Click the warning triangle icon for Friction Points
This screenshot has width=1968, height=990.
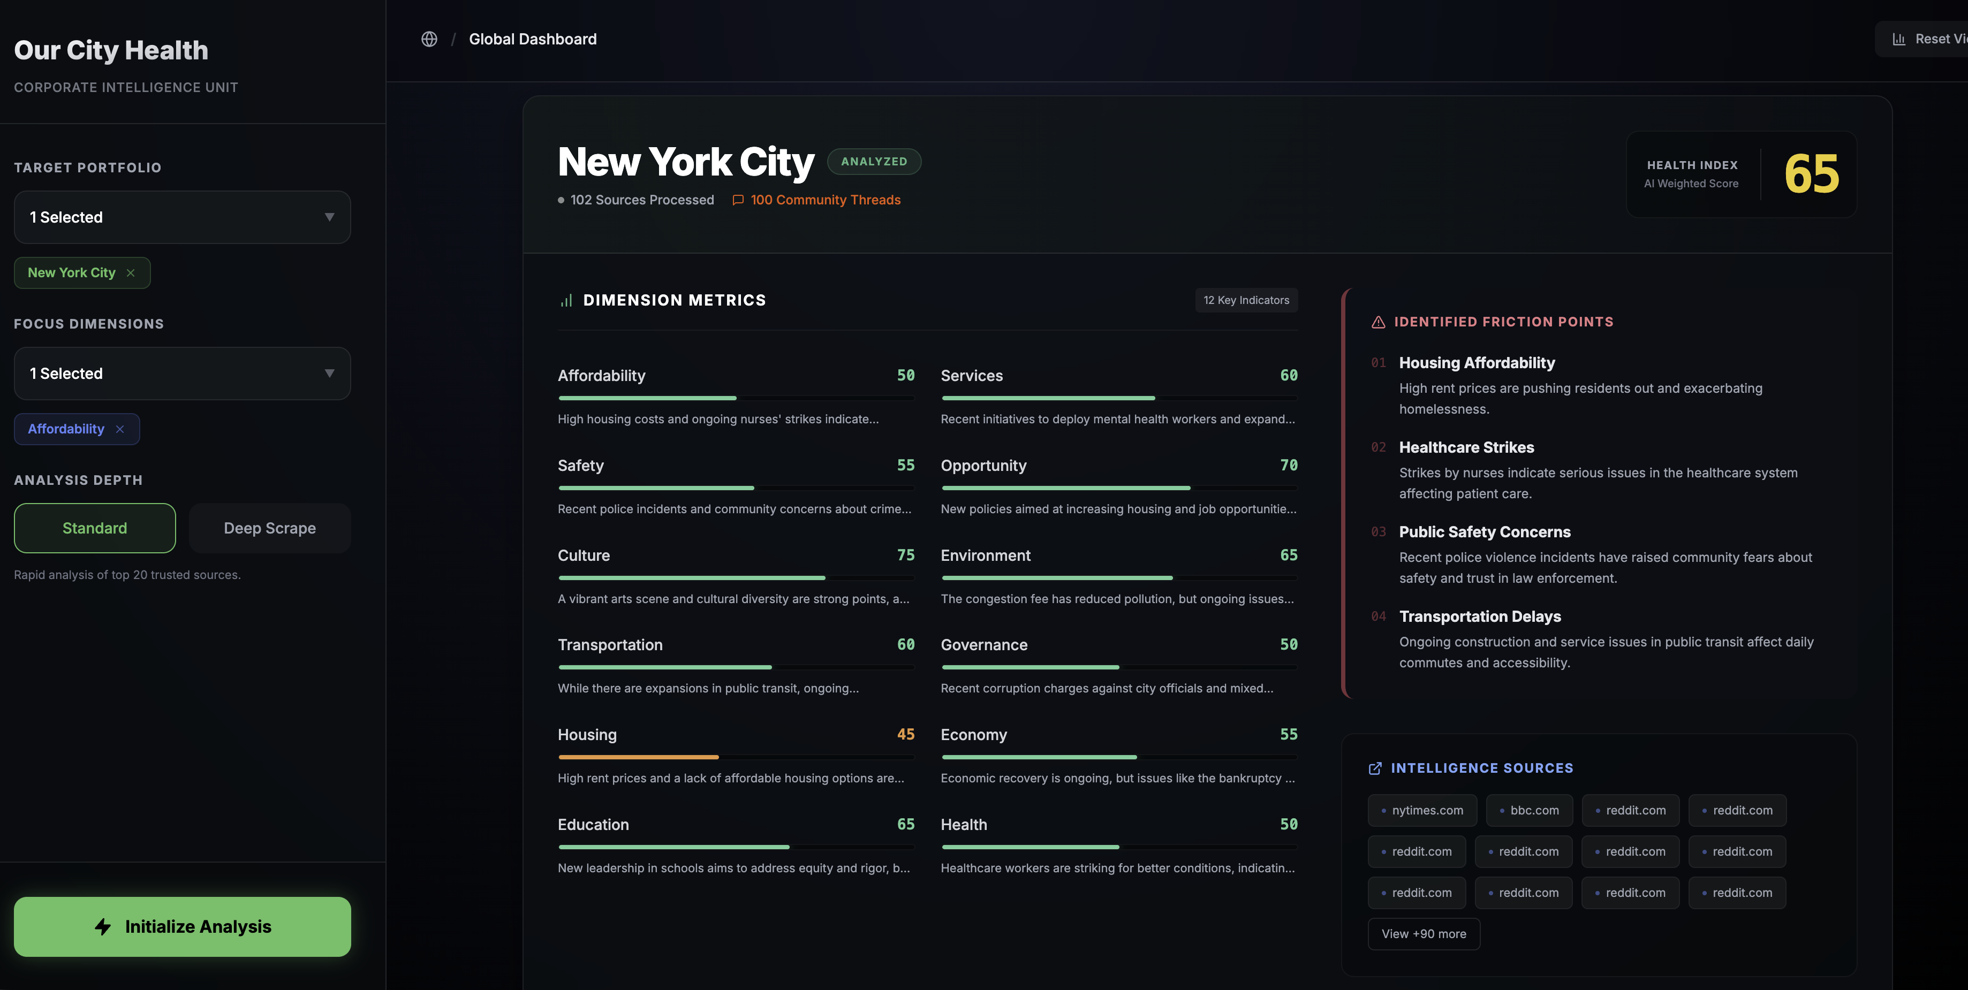point(1378,322)
